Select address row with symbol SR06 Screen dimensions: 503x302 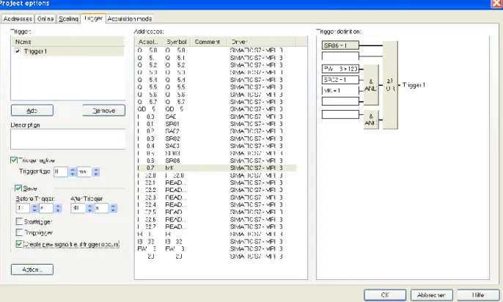216,161
